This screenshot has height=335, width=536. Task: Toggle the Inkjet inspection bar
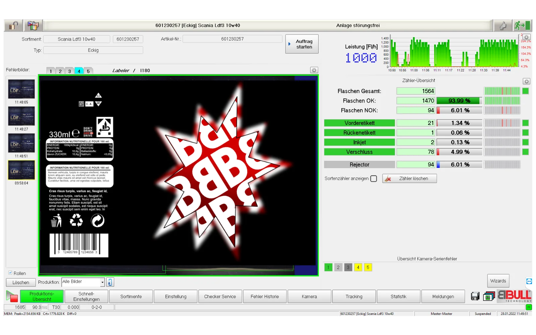point(359,142)
